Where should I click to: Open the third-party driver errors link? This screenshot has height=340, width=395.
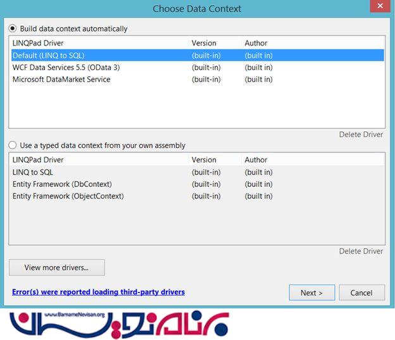(x=98, y=292)
